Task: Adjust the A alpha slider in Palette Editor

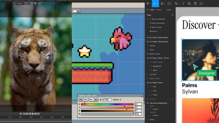Action: pos(107,114)
